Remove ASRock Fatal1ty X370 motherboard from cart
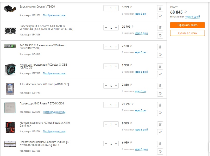 click(160, 124)
